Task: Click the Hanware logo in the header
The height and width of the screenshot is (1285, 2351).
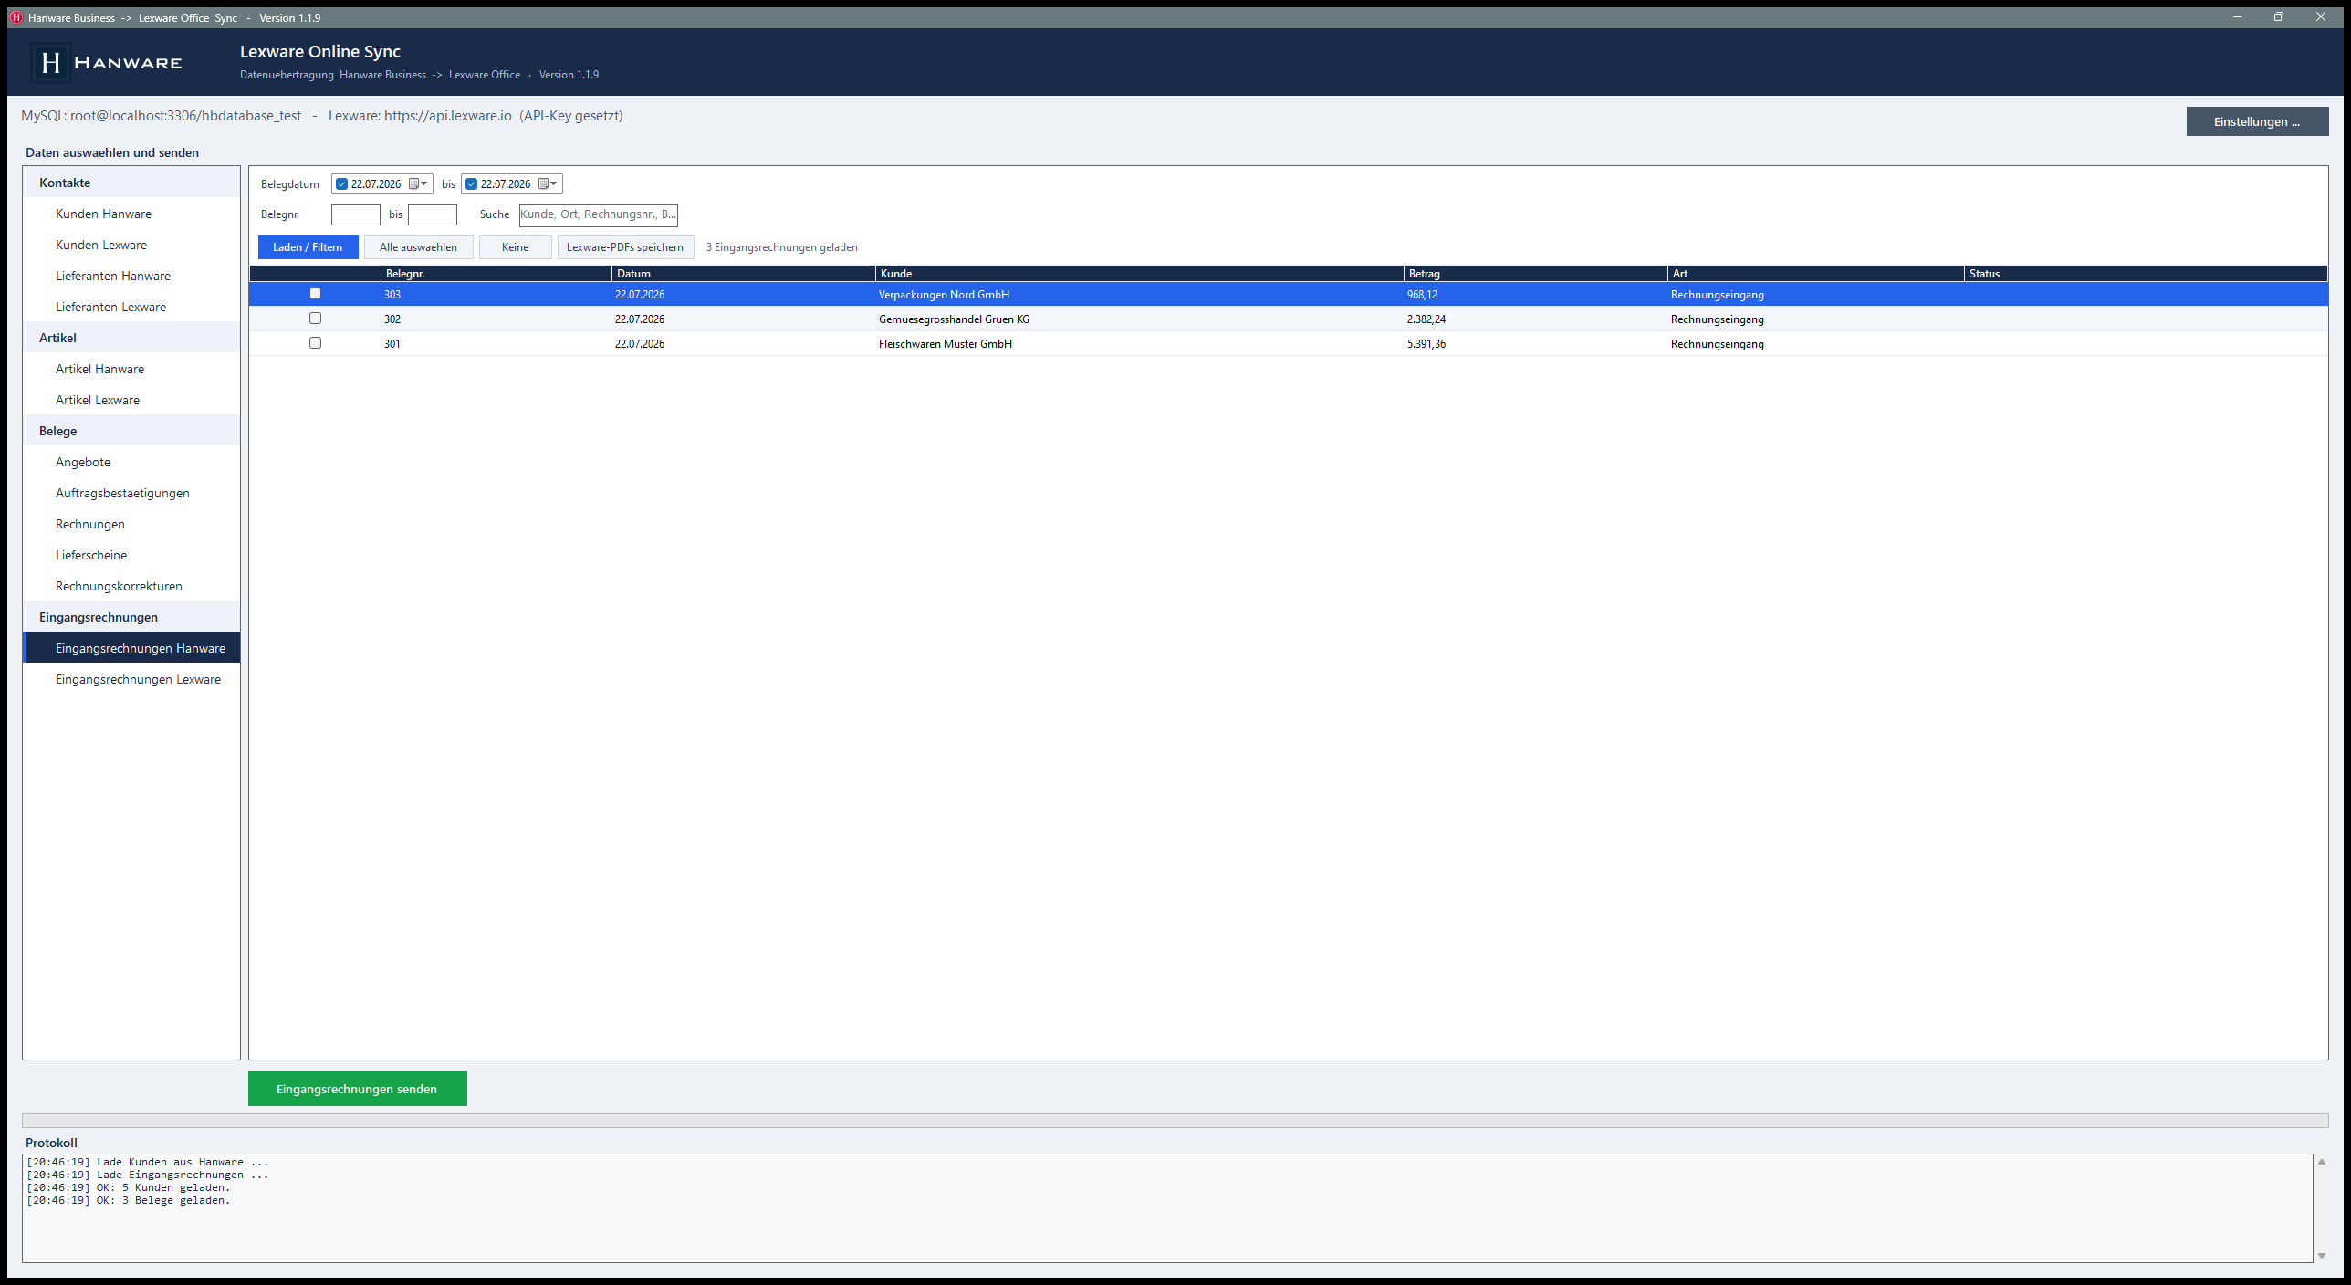Action: pyautogui.click(x=108, y=62)
